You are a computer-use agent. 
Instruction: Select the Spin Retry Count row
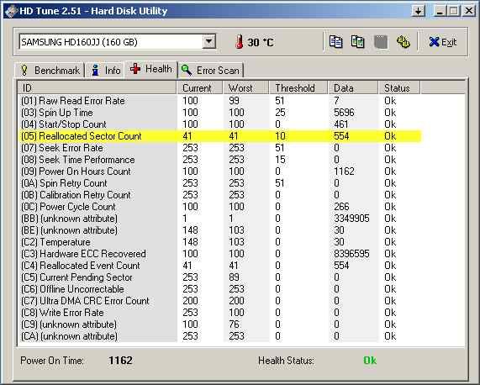click(219, 183)
